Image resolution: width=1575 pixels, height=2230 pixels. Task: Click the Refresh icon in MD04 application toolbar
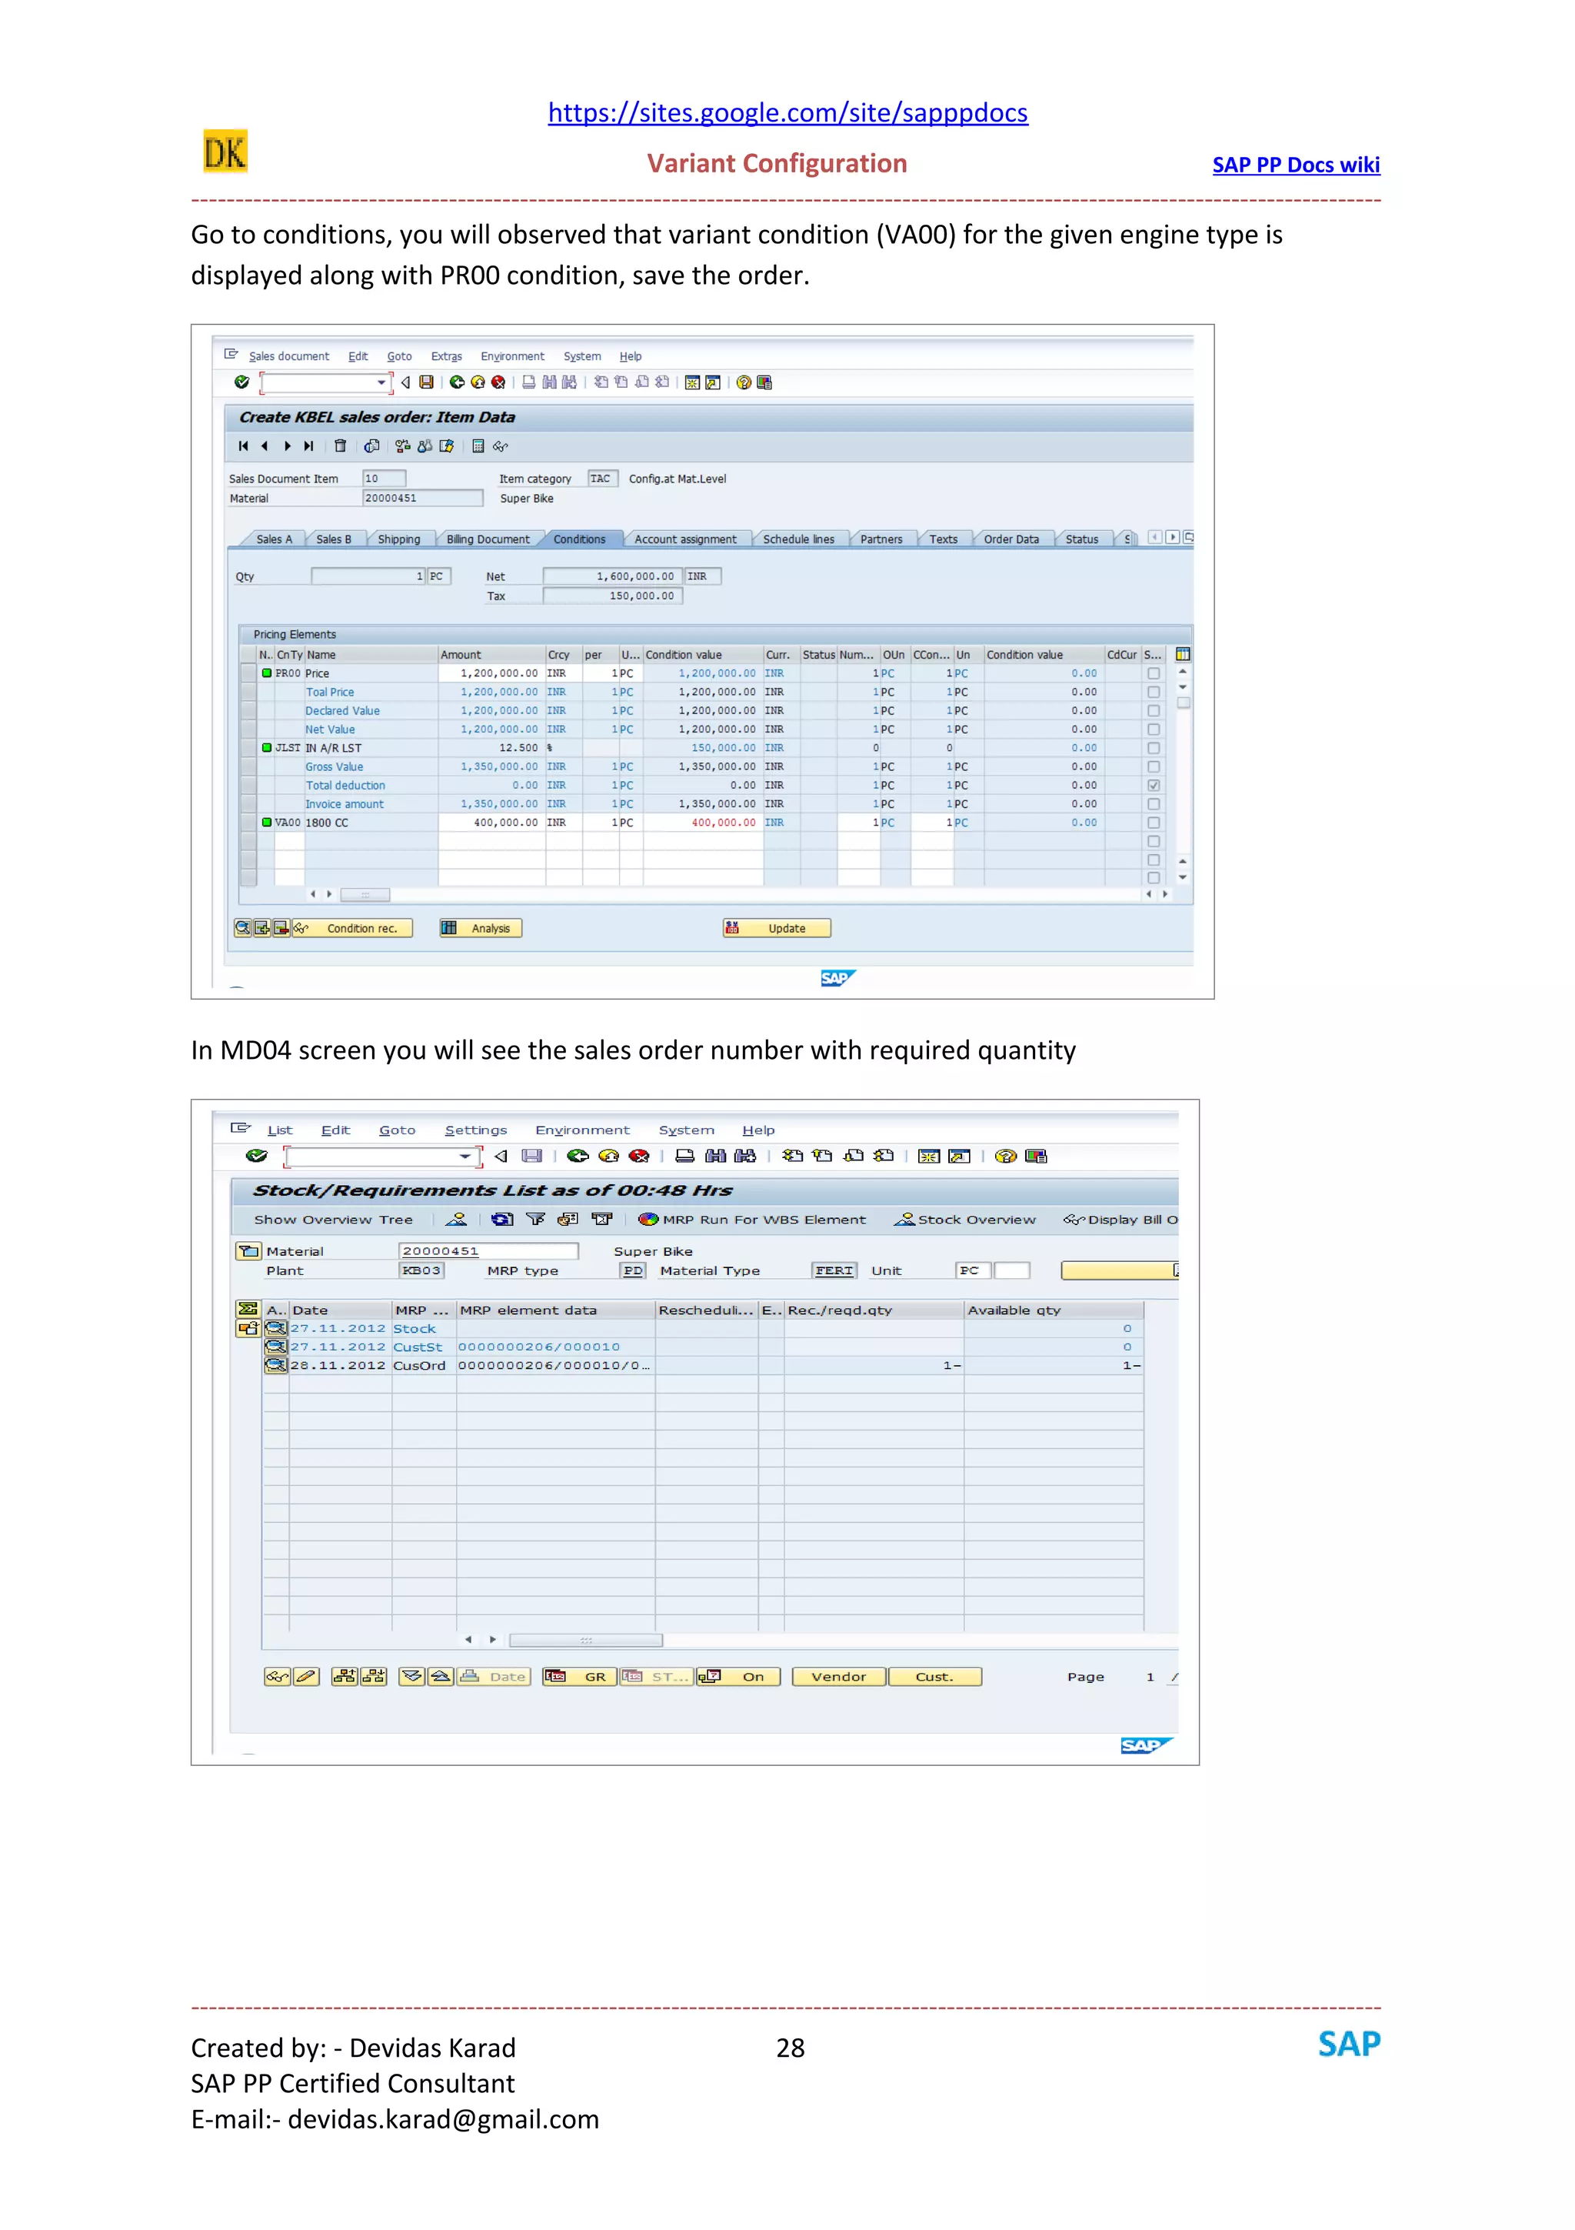pos(503,1219)
